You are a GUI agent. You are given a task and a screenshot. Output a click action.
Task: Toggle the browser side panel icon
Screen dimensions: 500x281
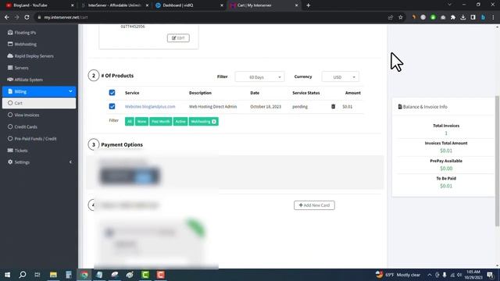tap(473, 17)
